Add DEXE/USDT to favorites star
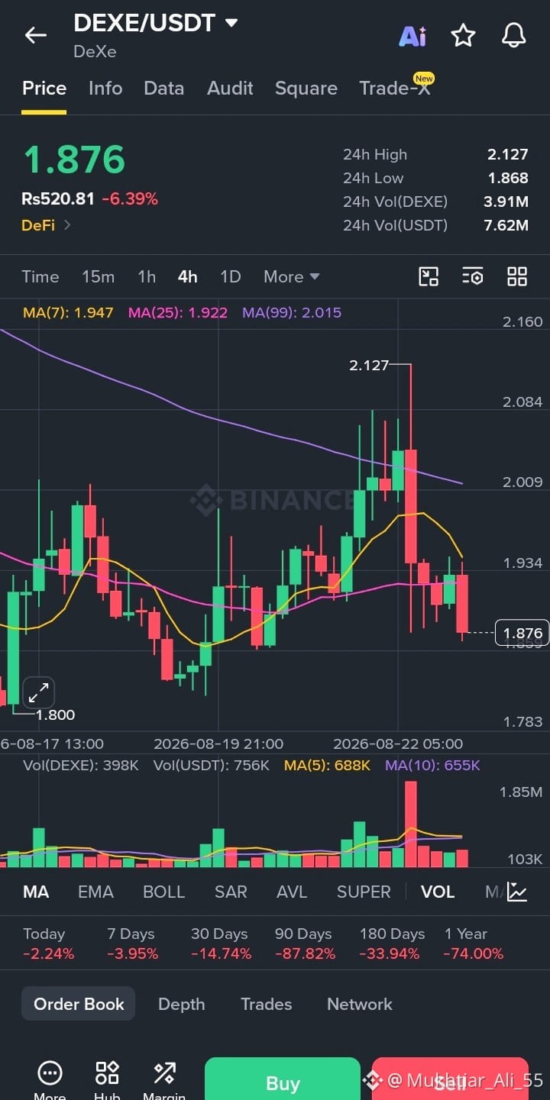Viewport: 550px width, 1100px height. (463, 36)
